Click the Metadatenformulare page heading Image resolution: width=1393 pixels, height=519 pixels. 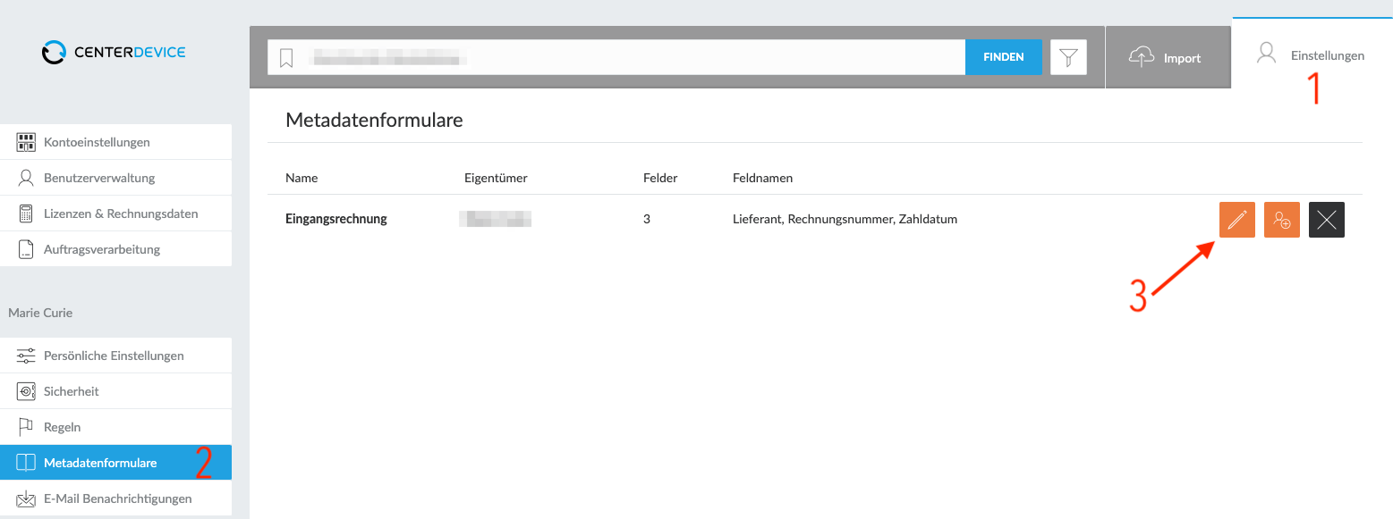tap(374, 120)
